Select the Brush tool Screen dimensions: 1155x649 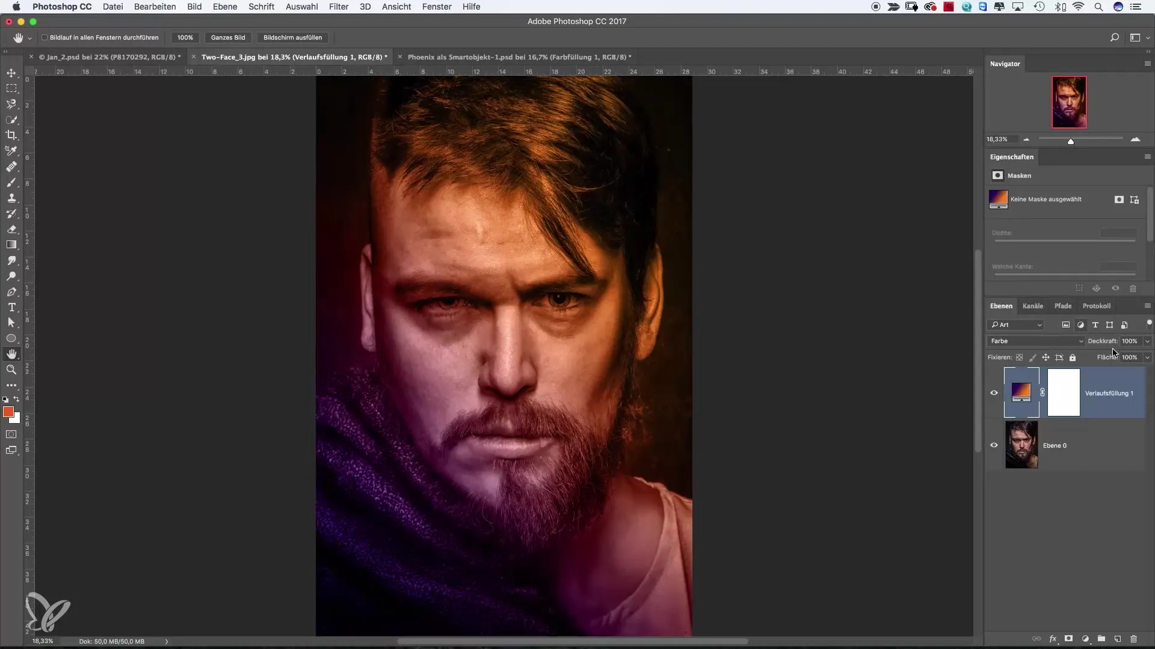(x=11, y=182)
